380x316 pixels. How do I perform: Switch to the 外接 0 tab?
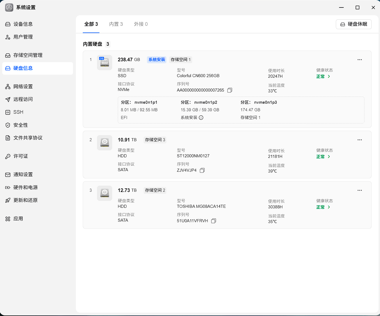(141, 24)
